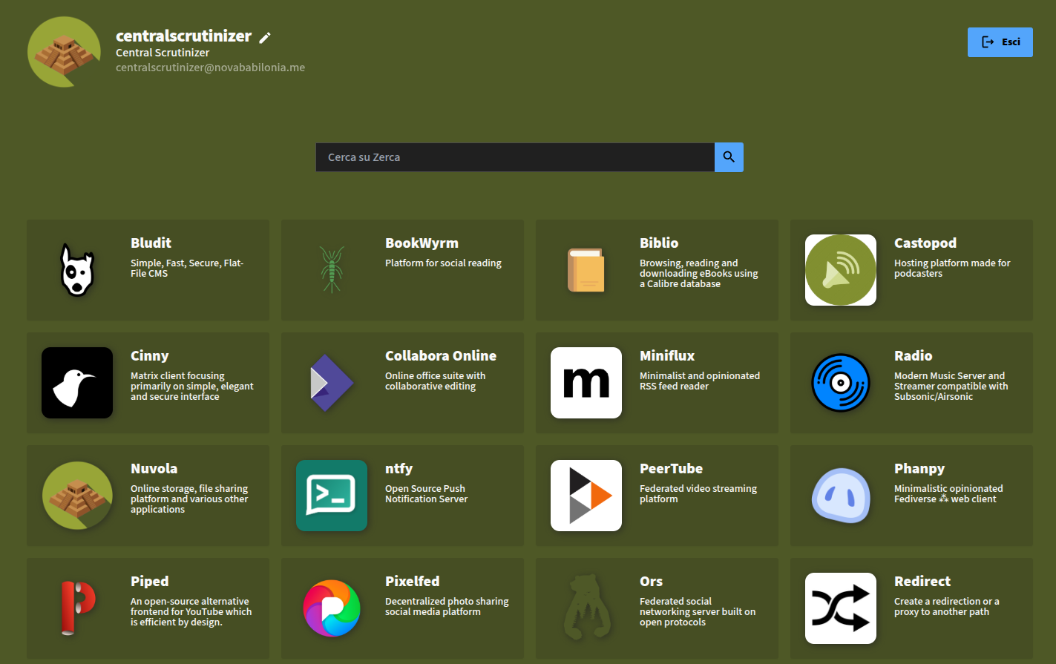Click the Castopod title link

pyautogui.click(x=925, y=243)
